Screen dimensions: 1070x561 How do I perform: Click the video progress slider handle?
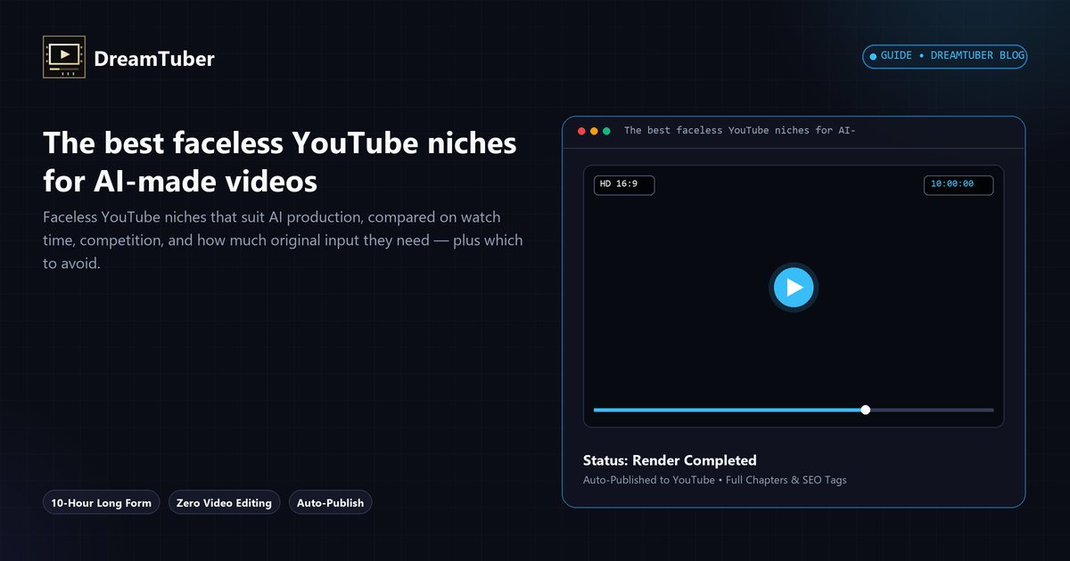click(865, 410)
